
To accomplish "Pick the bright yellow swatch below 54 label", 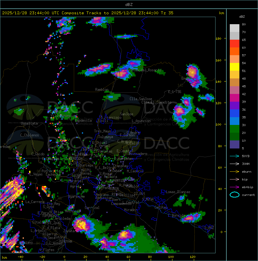I will point(234,67).
